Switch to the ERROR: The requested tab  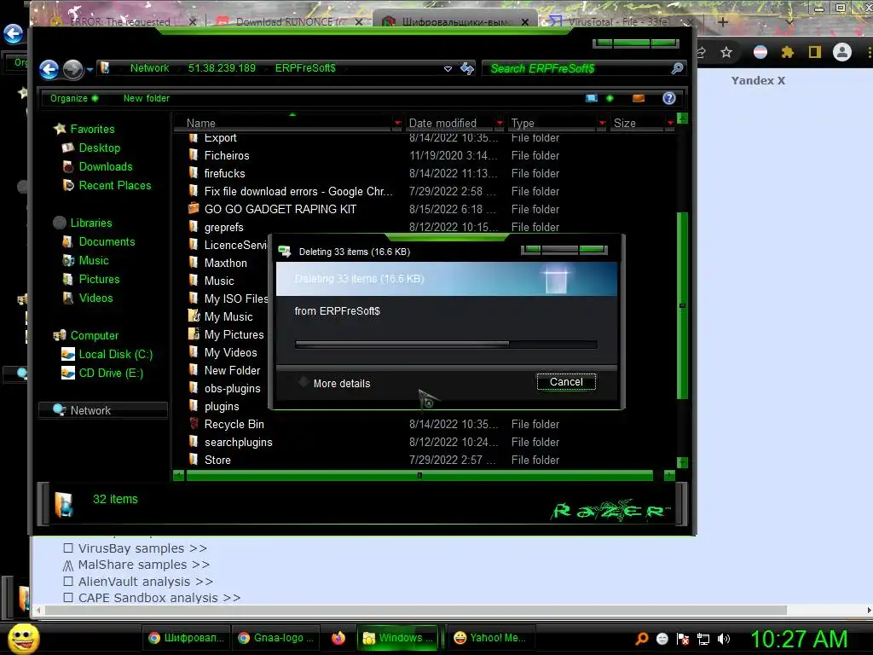pyautogui.click(x=121, y=22)
